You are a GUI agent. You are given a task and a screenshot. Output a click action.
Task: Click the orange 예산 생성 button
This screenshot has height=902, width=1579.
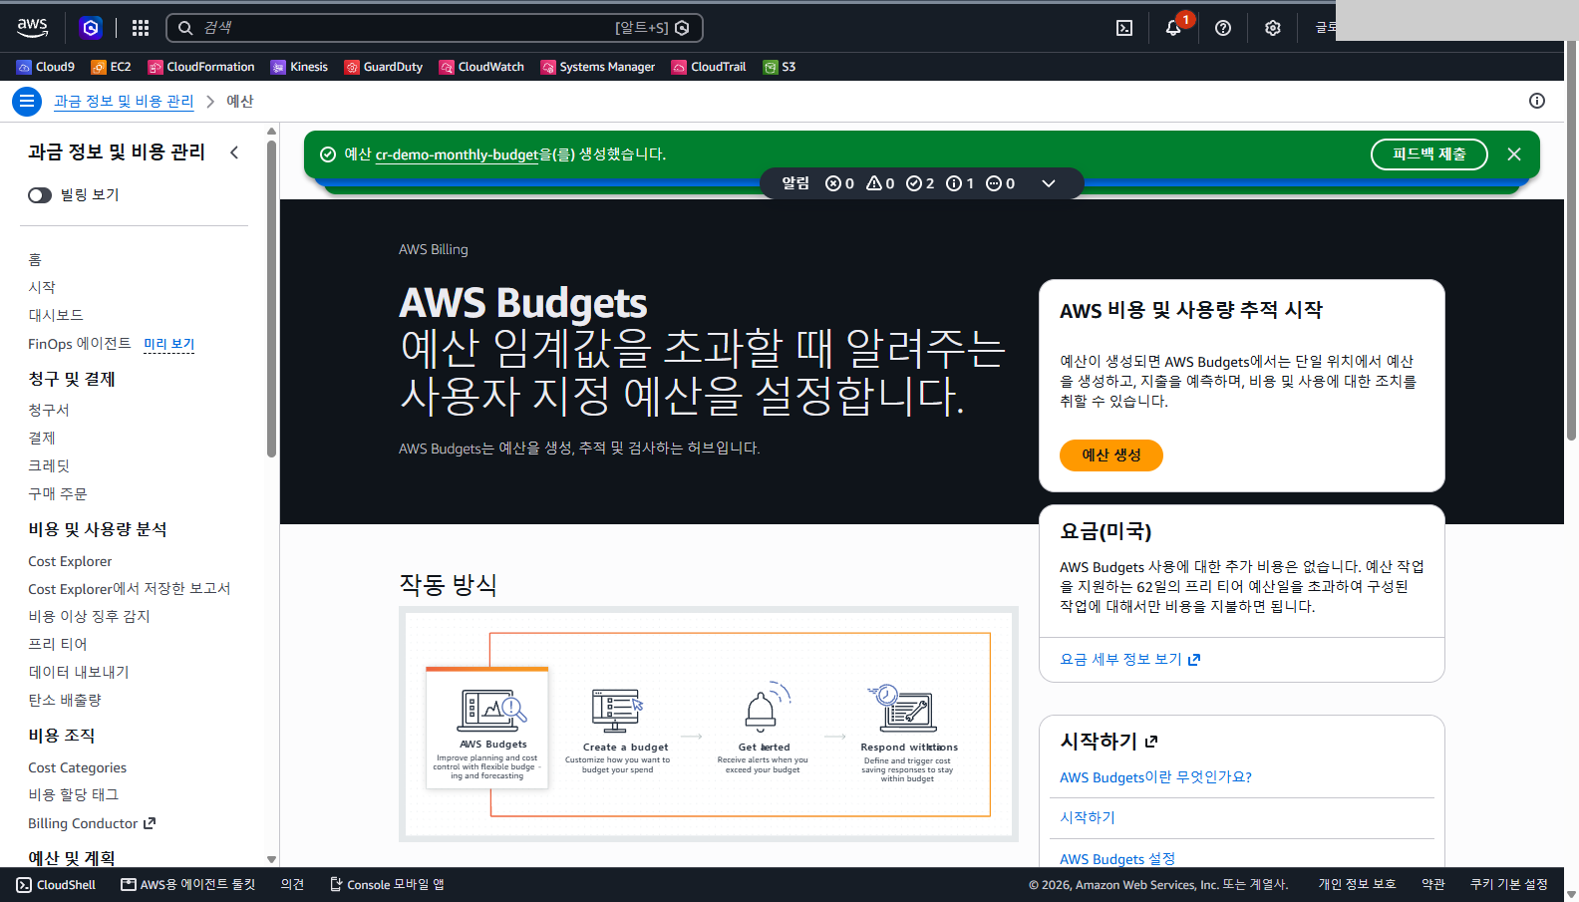tap(1111, 455)
